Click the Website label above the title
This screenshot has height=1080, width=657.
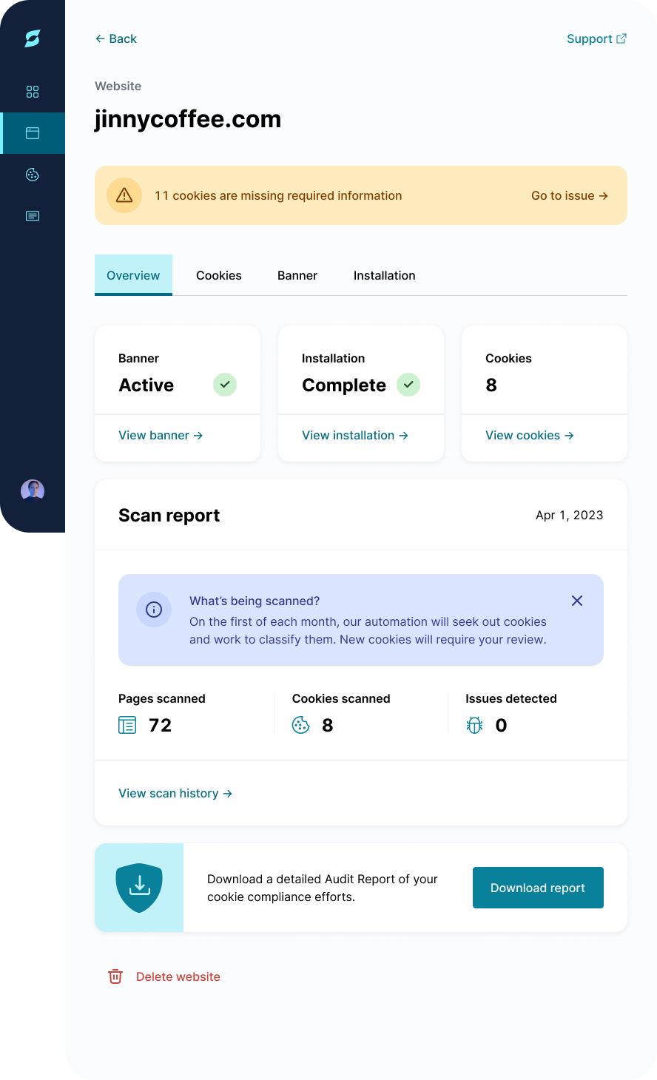(x=118, y=86)
